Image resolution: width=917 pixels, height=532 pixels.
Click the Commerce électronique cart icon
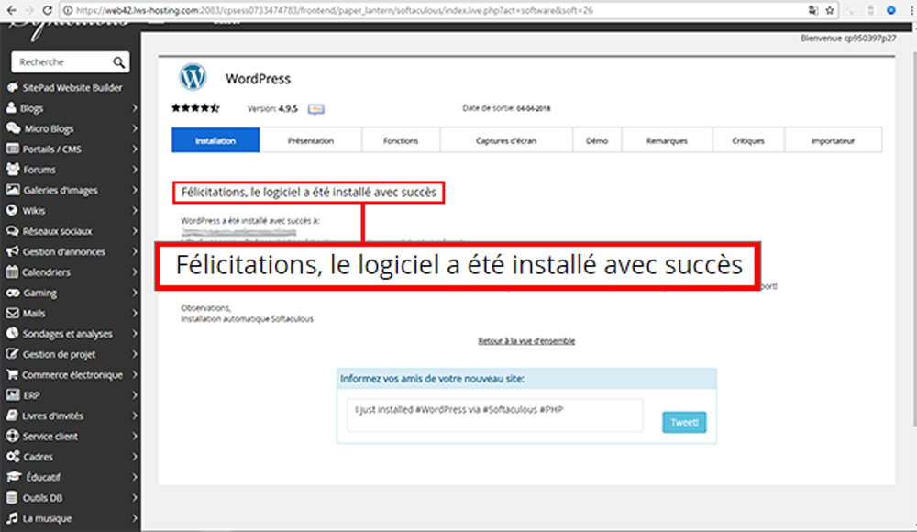coord(12,374)
